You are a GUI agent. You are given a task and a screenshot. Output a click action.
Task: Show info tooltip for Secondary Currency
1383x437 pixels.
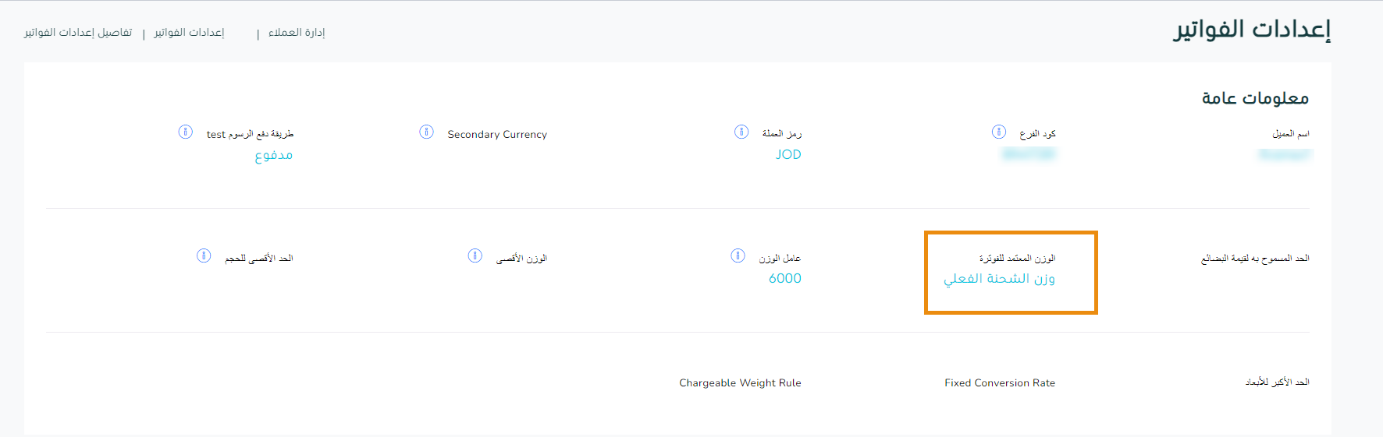click(426, 132)
